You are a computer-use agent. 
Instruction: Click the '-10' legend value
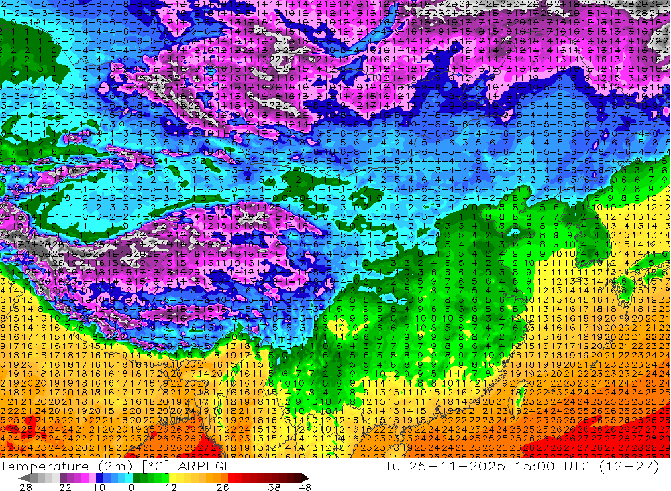[95, 487]
